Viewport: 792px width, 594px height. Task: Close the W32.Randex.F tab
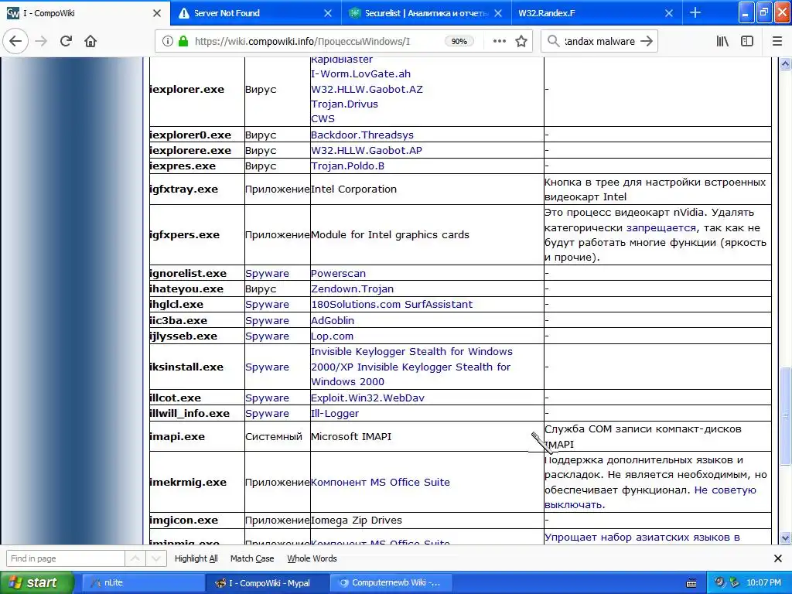point(669,13)
